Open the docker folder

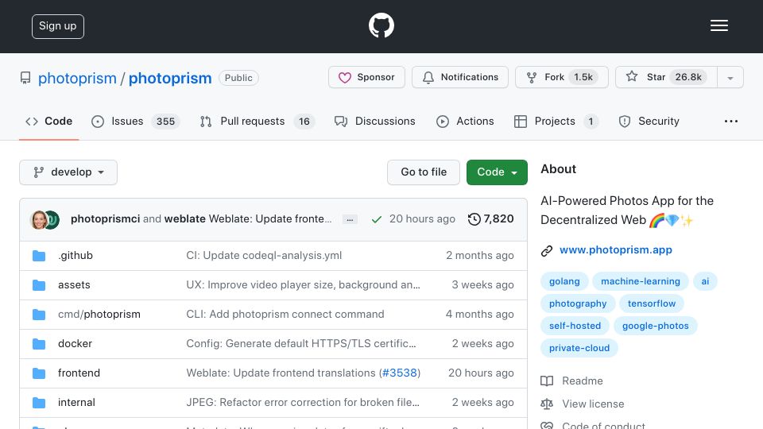[75, 343]
